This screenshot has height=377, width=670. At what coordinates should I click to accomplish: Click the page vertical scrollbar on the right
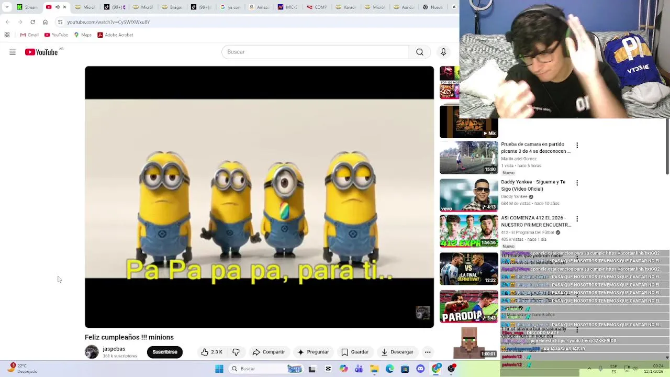667,147
